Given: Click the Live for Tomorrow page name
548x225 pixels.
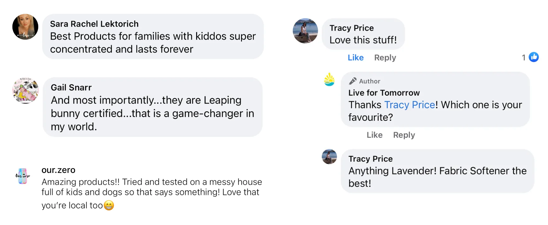Looking at the screenshot, I should coord(384,93).
